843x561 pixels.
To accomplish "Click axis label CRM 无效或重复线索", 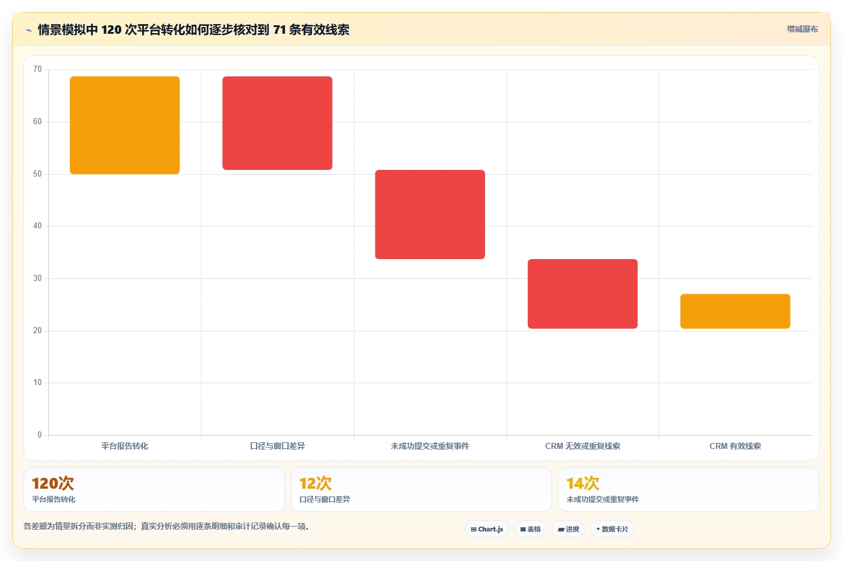I will (x=583, y=446).
